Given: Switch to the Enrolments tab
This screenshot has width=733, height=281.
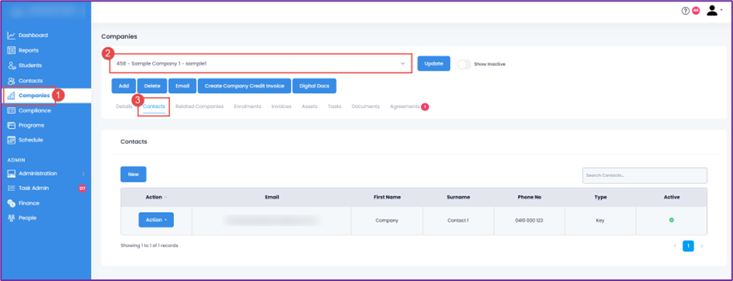Looking at the screenshot, I should [x=247, y=106].
